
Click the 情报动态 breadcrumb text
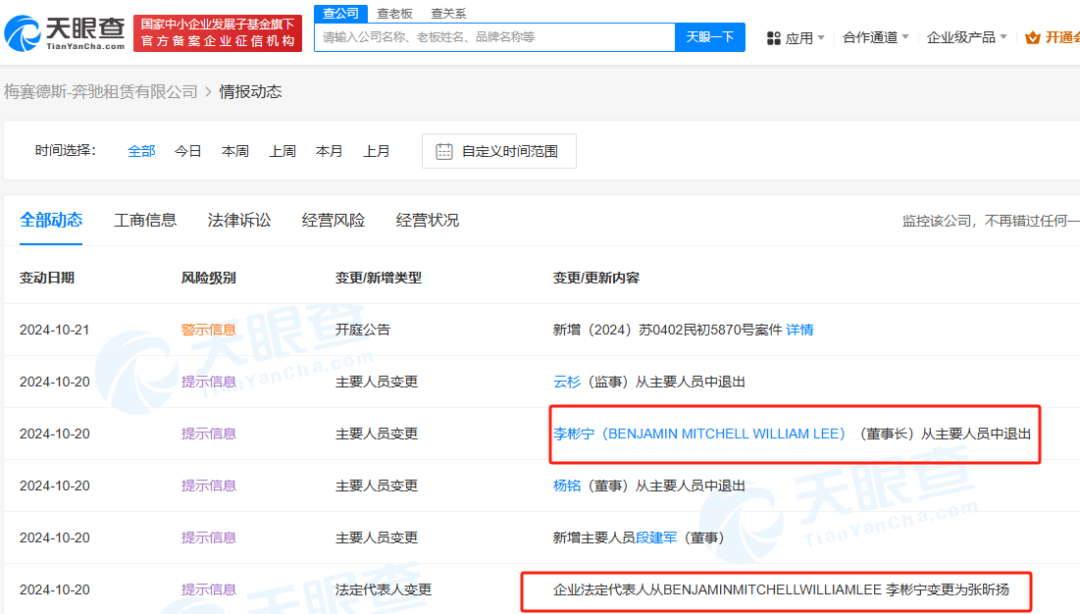click(251, 91)
